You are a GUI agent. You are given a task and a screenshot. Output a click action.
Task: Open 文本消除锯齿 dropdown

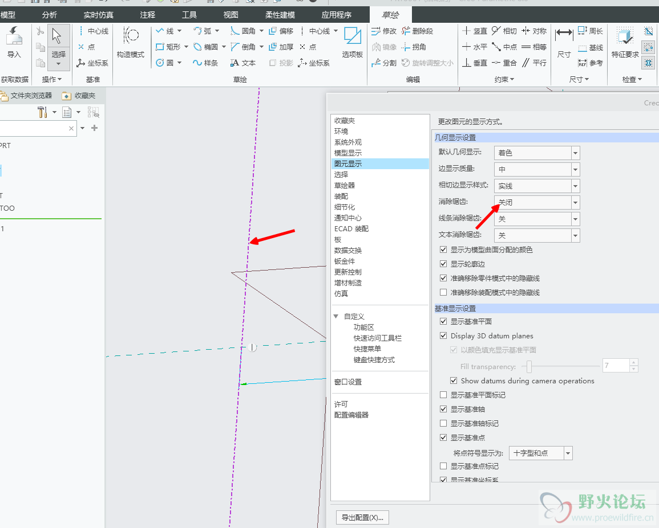pos(537,235)
